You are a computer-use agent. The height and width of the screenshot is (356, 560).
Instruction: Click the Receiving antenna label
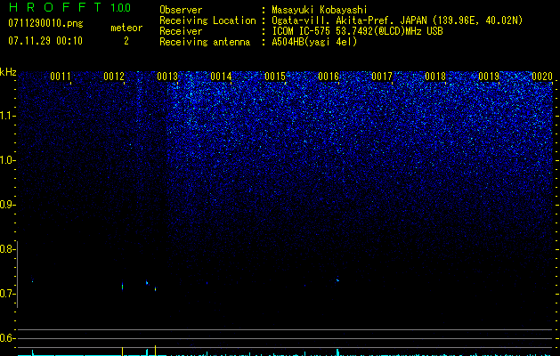(205, 42)
